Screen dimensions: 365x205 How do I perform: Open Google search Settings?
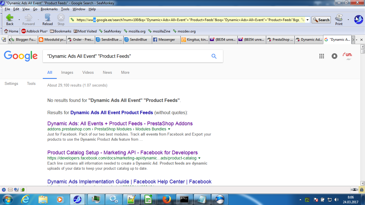tap(11, 84)
